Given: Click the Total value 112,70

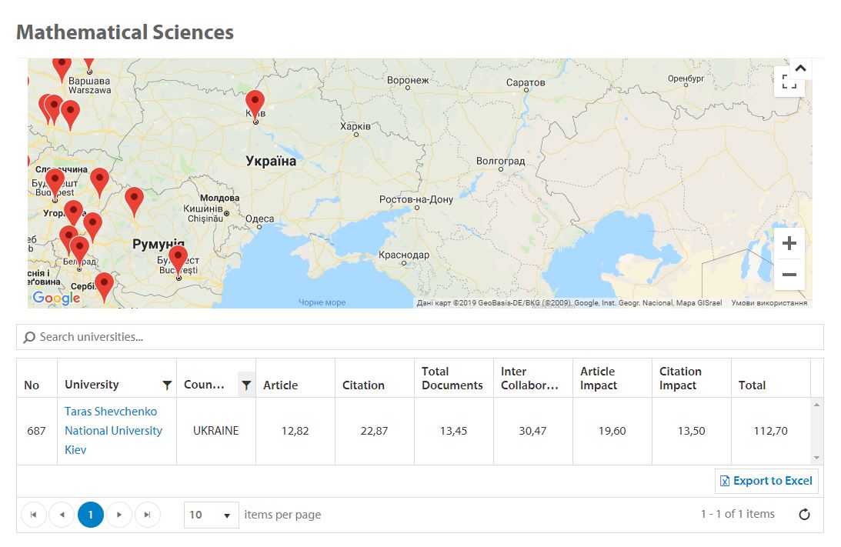Looking at the screenshot, I should [x=771, y=431].
